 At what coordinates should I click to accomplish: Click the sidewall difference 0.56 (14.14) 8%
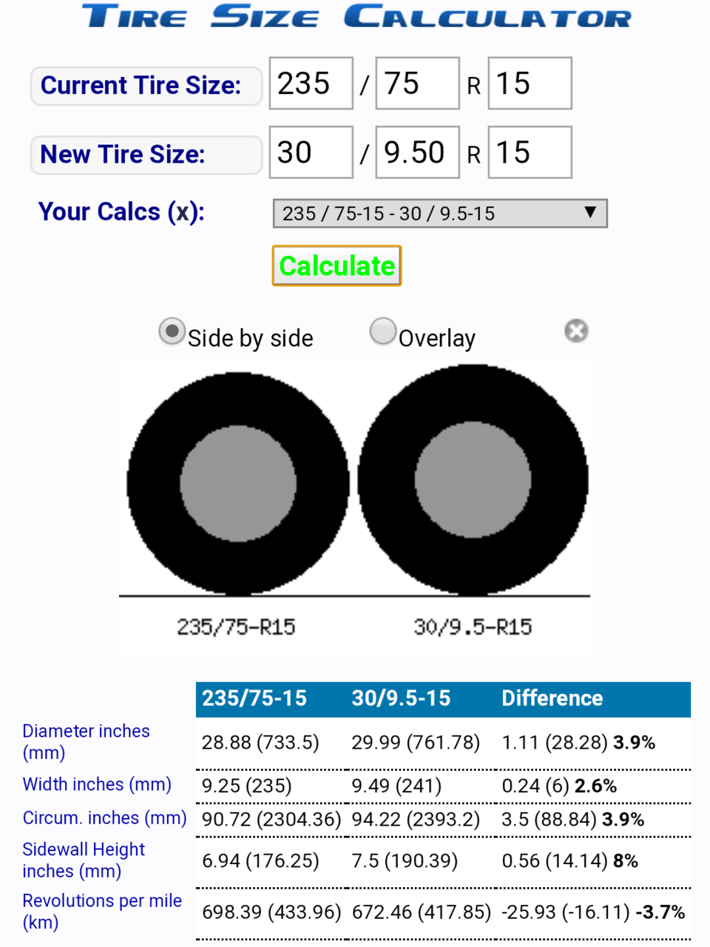click(569, 861)
